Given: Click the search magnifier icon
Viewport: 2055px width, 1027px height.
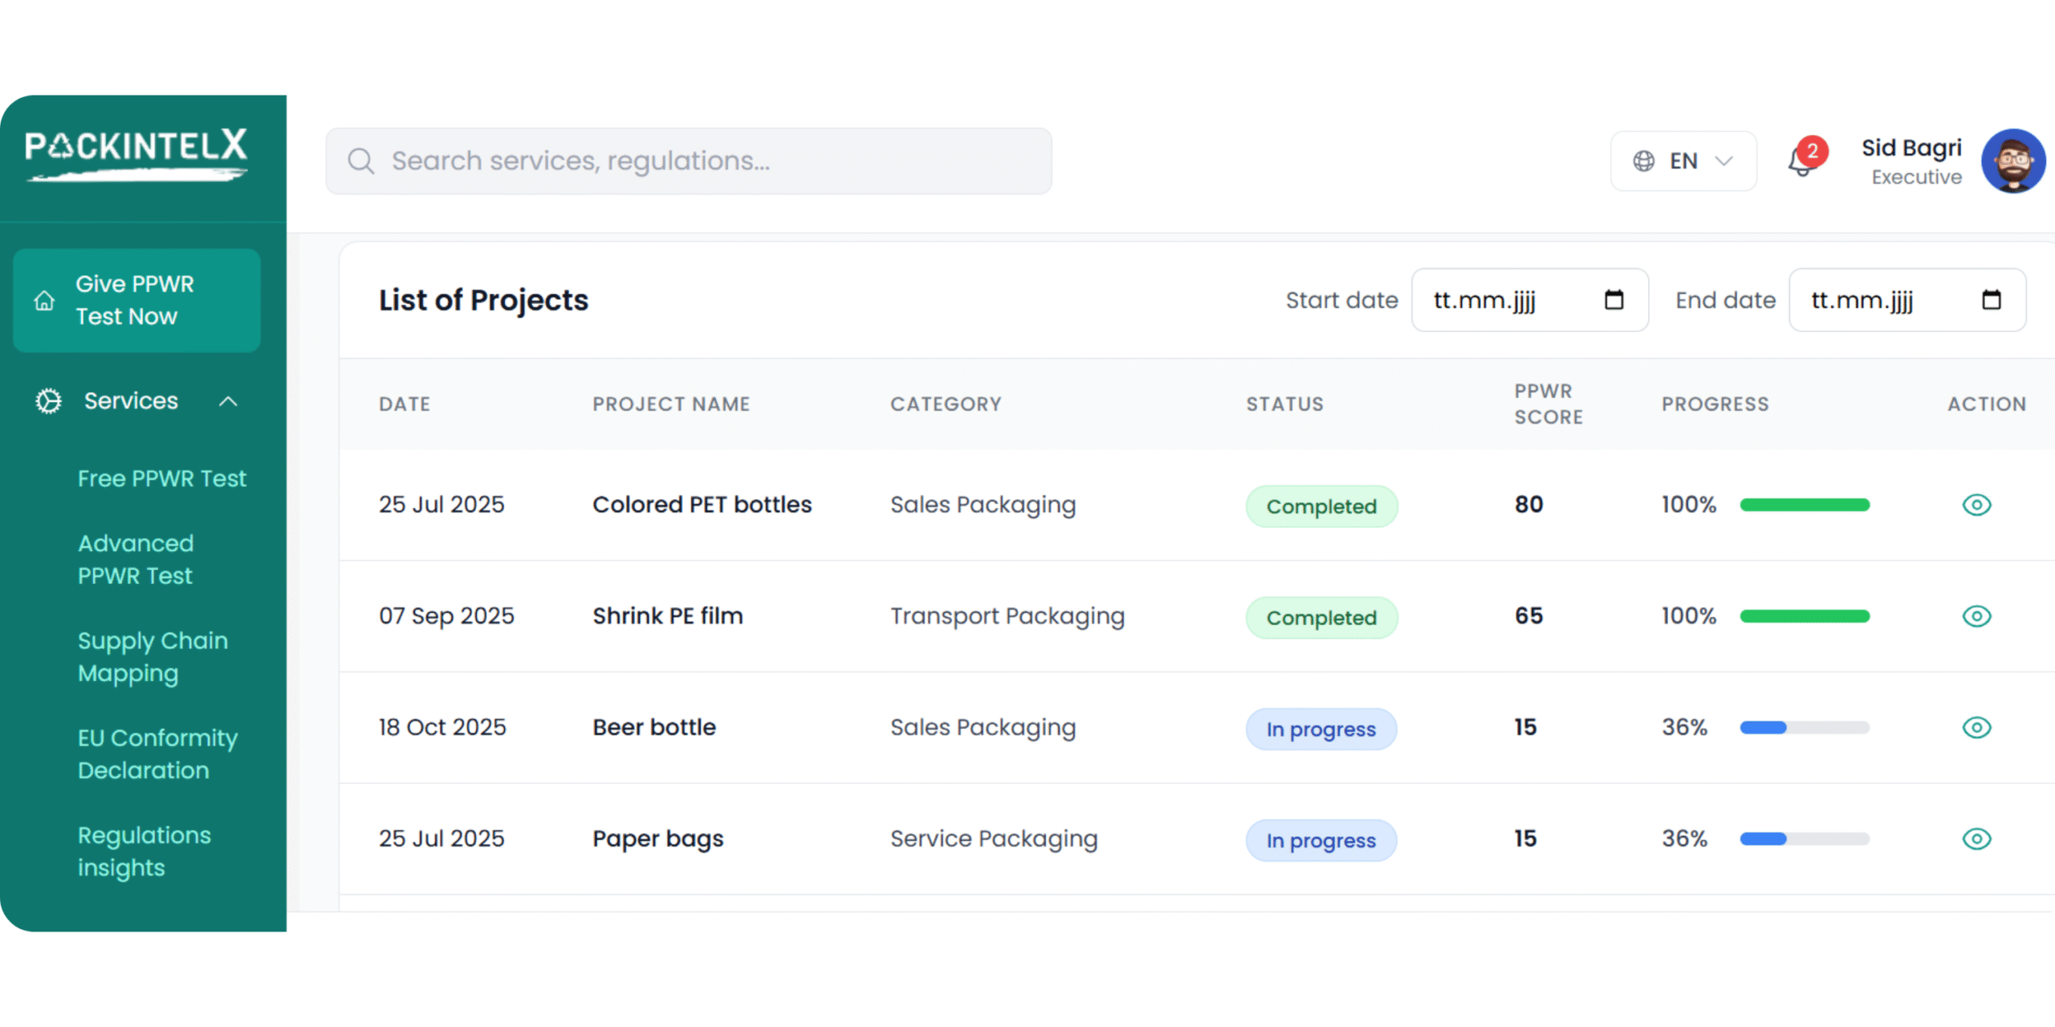Looking at the screenshot, I should 360,161.
